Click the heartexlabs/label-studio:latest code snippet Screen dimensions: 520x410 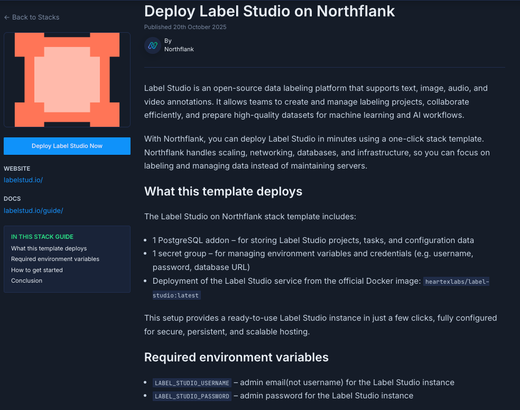point(456,282)
